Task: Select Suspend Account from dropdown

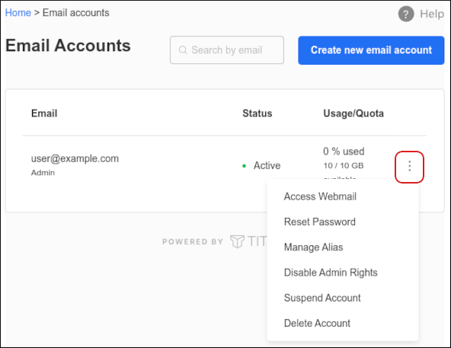Action: pyautogui.click(x=322, y=298)
